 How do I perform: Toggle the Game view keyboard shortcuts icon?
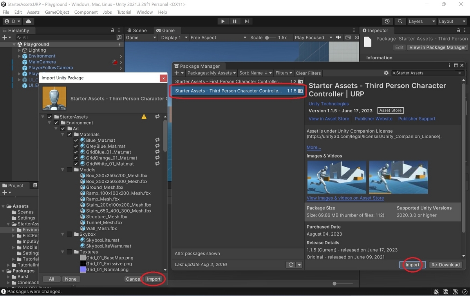click(x=348, y=38)
